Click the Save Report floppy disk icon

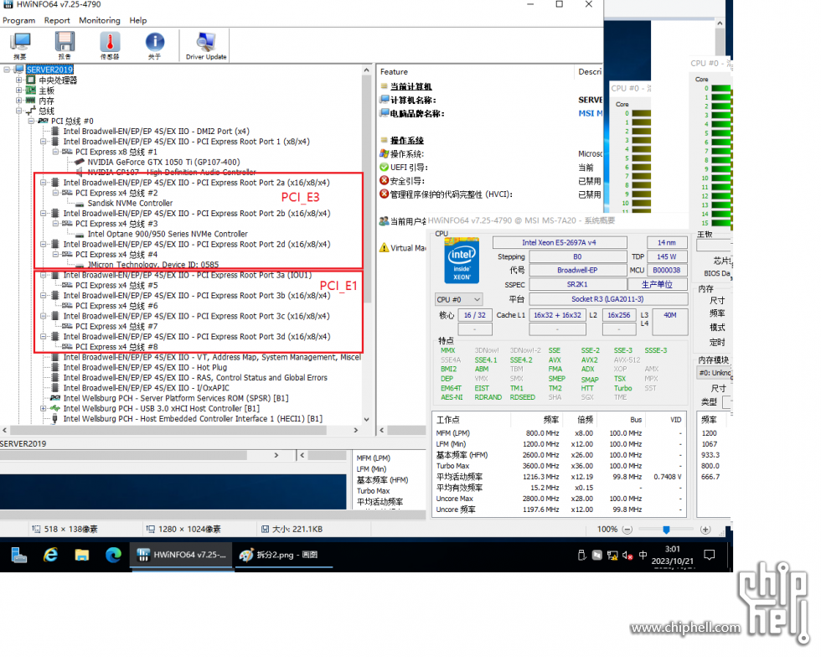[x=65, y=45]
